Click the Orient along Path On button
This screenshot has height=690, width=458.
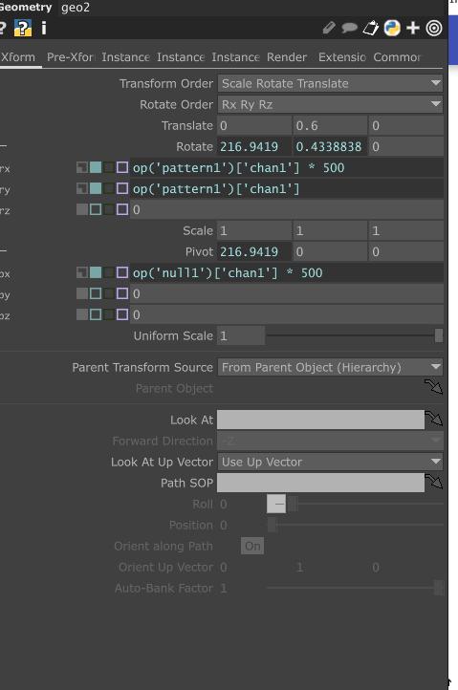pyautogui.click(x=252, y=546)
